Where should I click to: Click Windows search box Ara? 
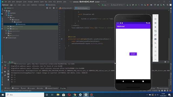pyautogui.click(x=25, y=95)
